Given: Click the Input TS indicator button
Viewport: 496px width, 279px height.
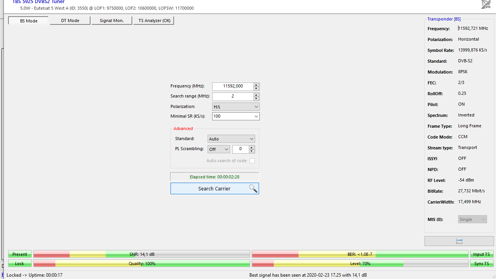Looking at the screenshot, I should [x=481, y=254].
